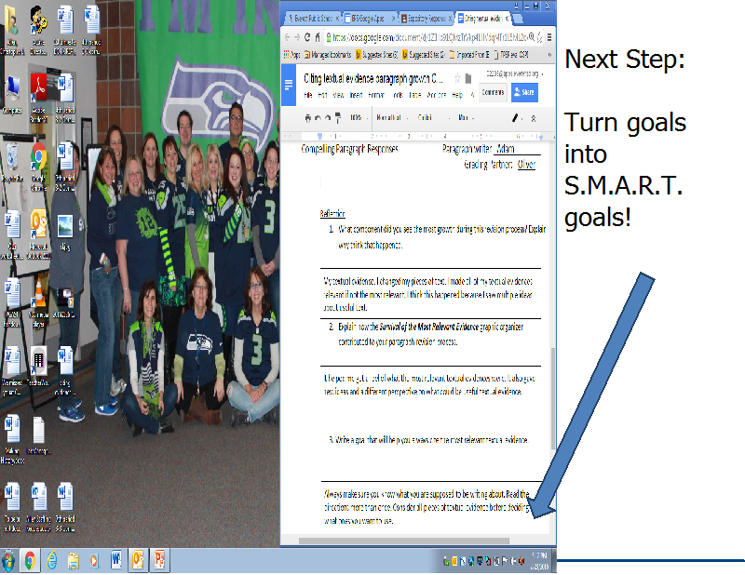745x575 pixels.
Task: Switch to the EPS Google Apps tab
Action: (x=369, y=19)
